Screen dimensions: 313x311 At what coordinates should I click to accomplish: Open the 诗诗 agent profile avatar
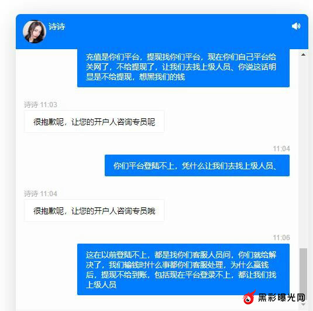coord(35,32)
